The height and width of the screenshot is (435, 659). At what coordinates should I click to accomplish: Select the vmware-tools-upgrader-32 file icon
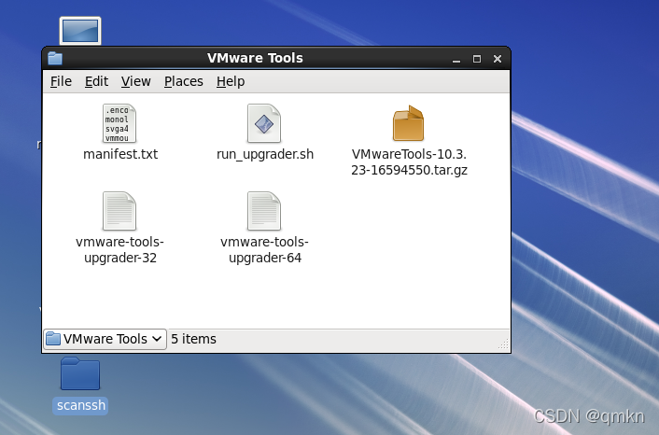point(119,211)
